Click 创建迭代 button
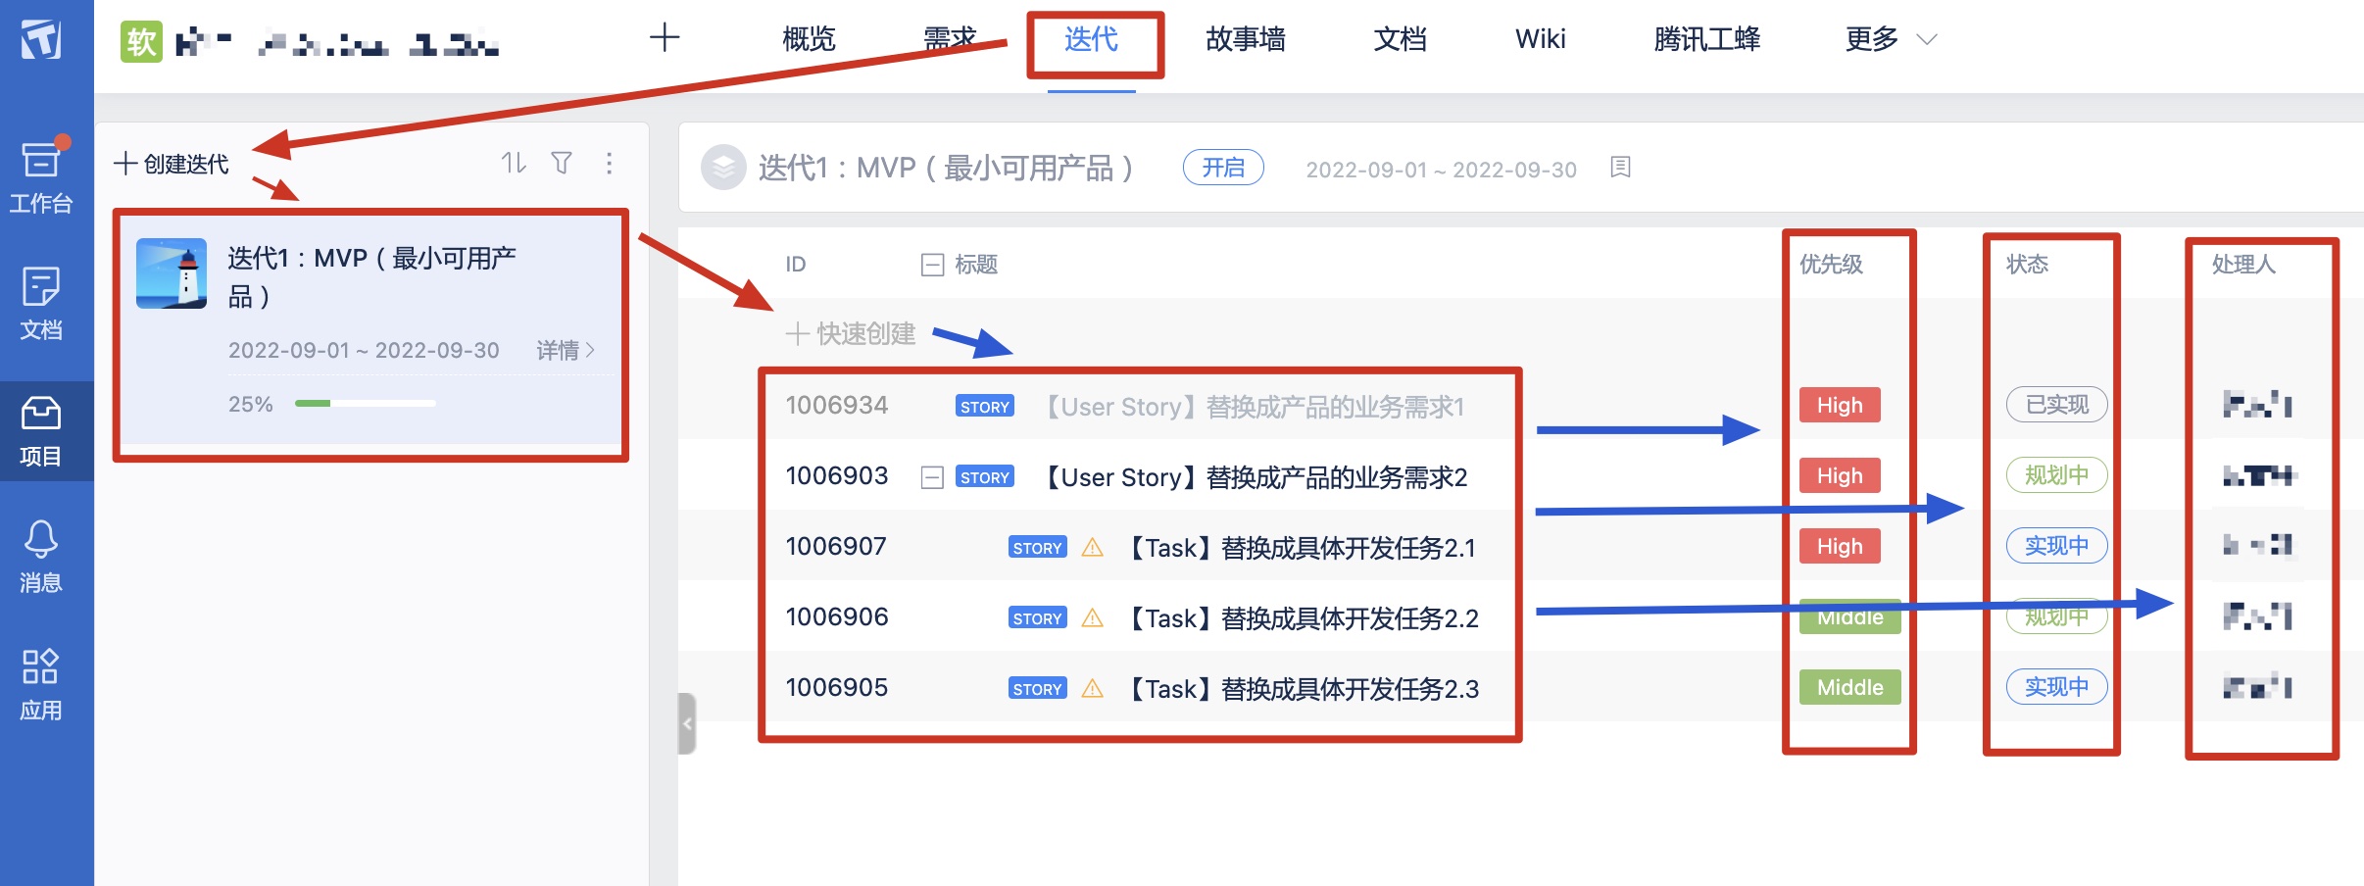Viewport: 2364px width, 886px height. pyautogui.click(x=172, y=164)
